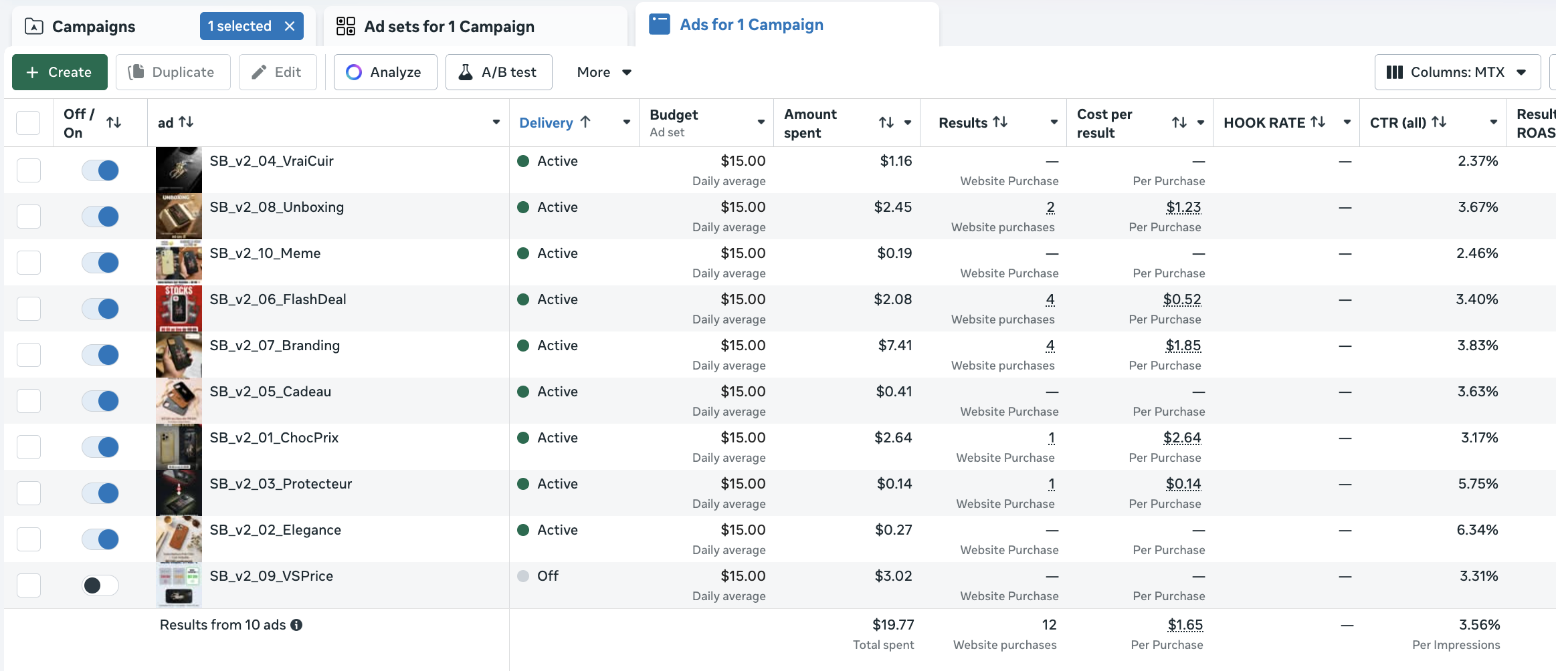Click the $0.52 cost per purchase value
Image resolution: width=1556 pixels, height=671 pixels.
[1182, 299]
